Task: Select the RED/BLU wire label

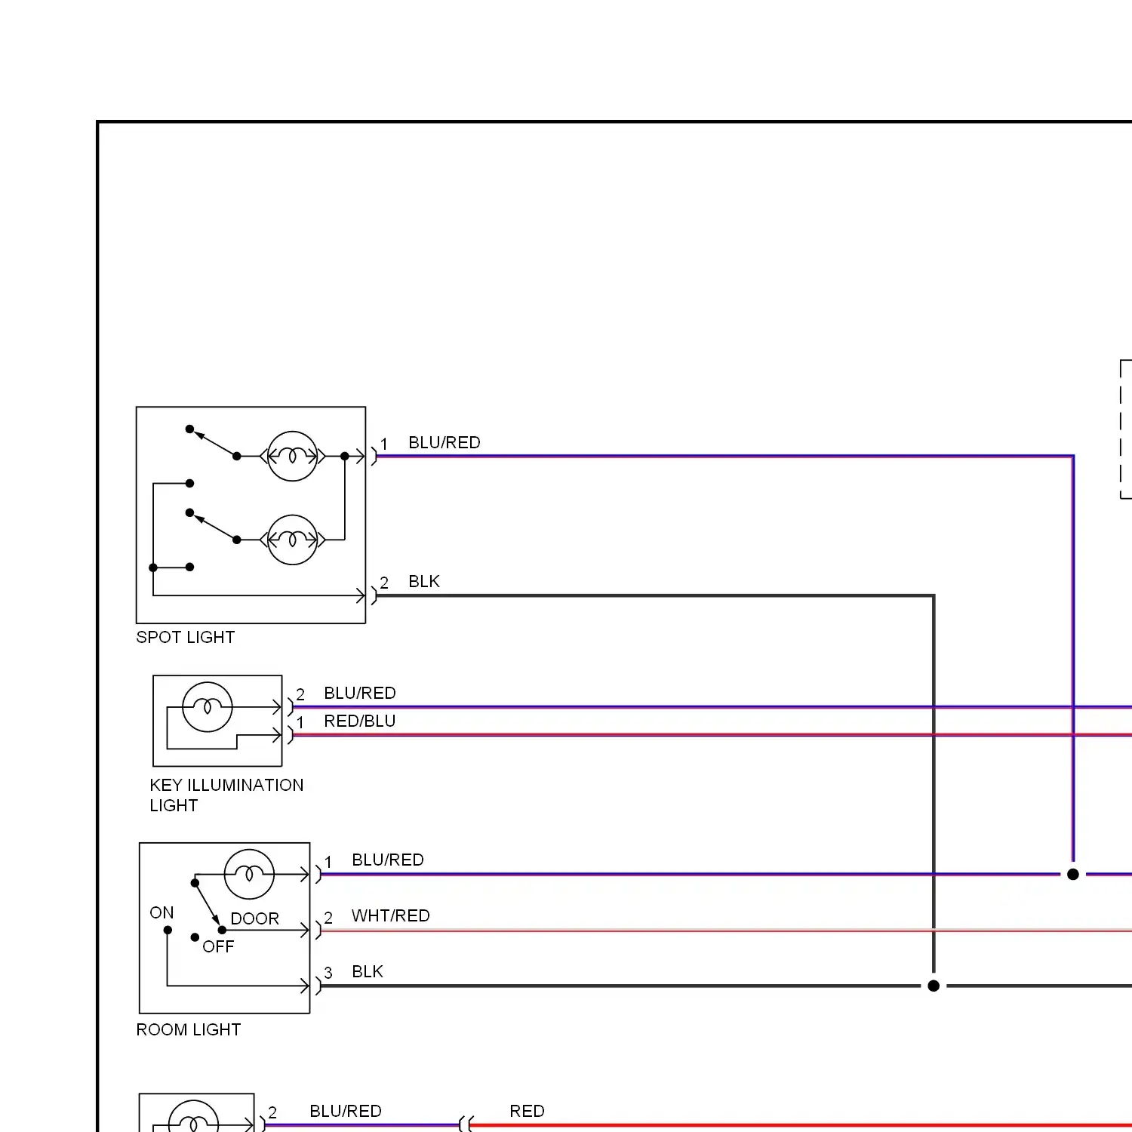Action: pos(360,721)
